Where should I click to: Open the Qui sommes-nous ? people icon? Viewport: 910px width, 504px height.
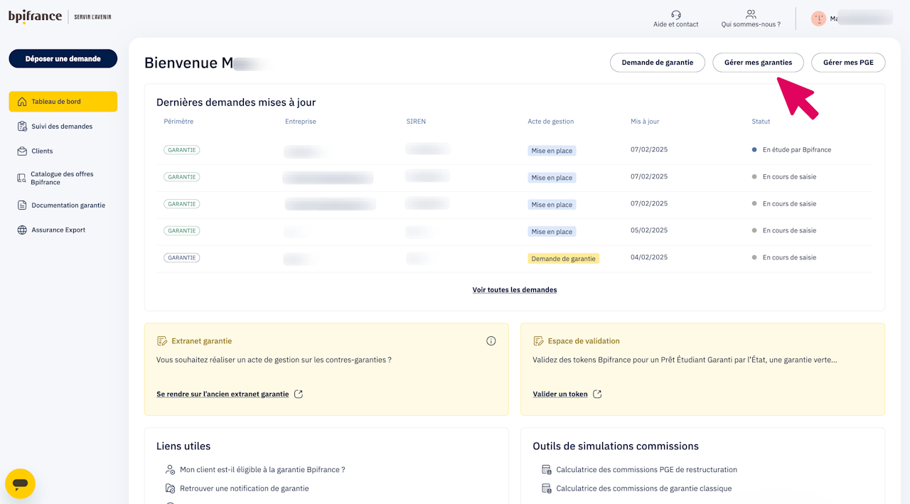tap(751, 14)
